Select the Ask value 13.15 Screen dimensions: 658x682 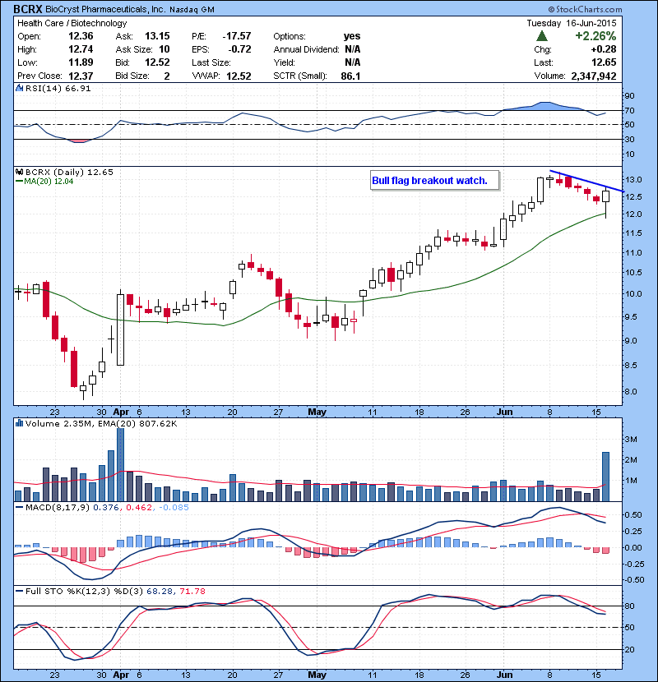tap(157, 36)
